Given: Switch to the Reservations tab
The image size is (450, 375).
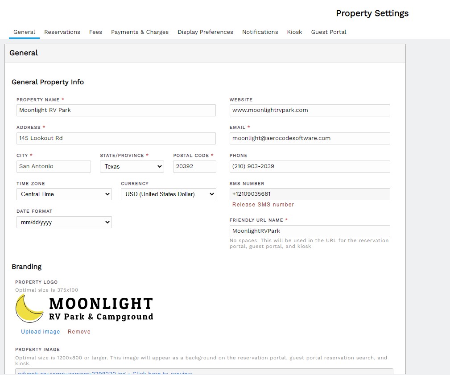Looking at the screenshot, I should point(62,32).
